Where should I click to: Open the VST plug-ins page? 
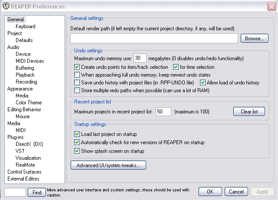pos(20,151)
